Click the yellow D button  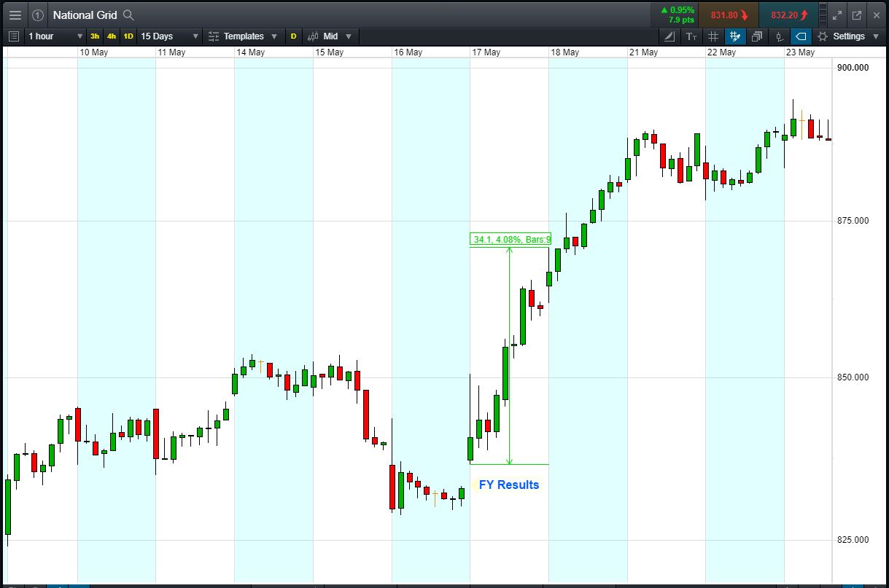pos(294,36)
